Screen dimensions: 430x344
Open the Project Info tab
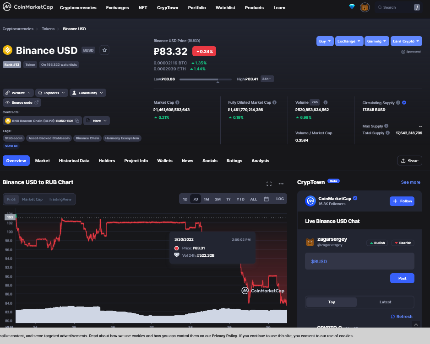136,161
